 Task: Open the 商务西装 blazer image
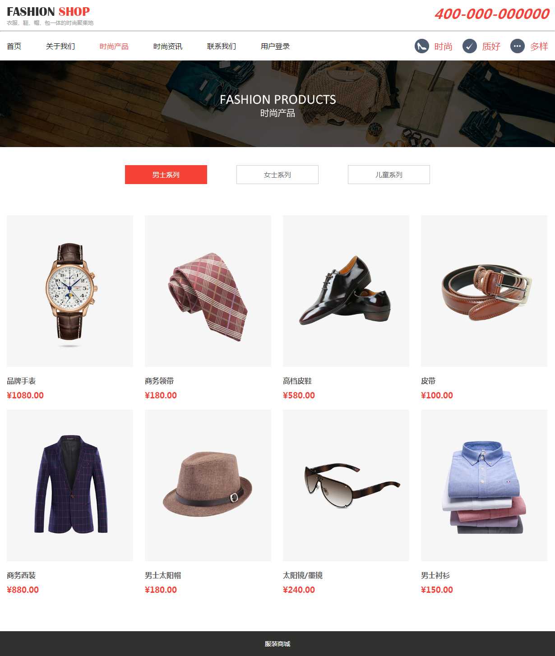[x=70, y=485]
